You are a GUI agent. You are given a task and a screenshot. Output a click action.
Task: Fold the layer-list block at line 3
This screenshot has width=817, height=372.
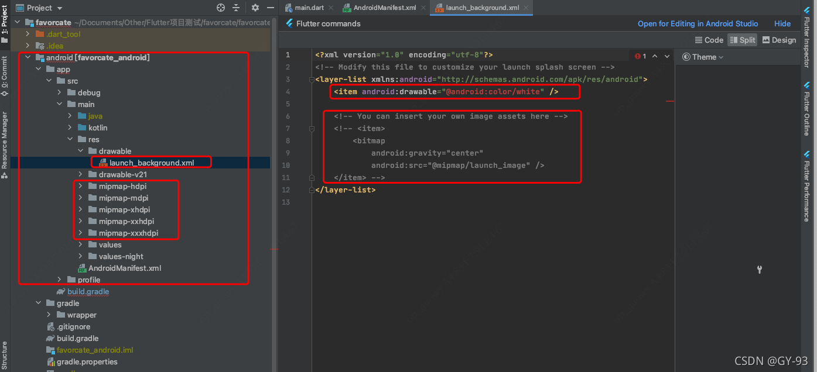[x=312, y=79]
